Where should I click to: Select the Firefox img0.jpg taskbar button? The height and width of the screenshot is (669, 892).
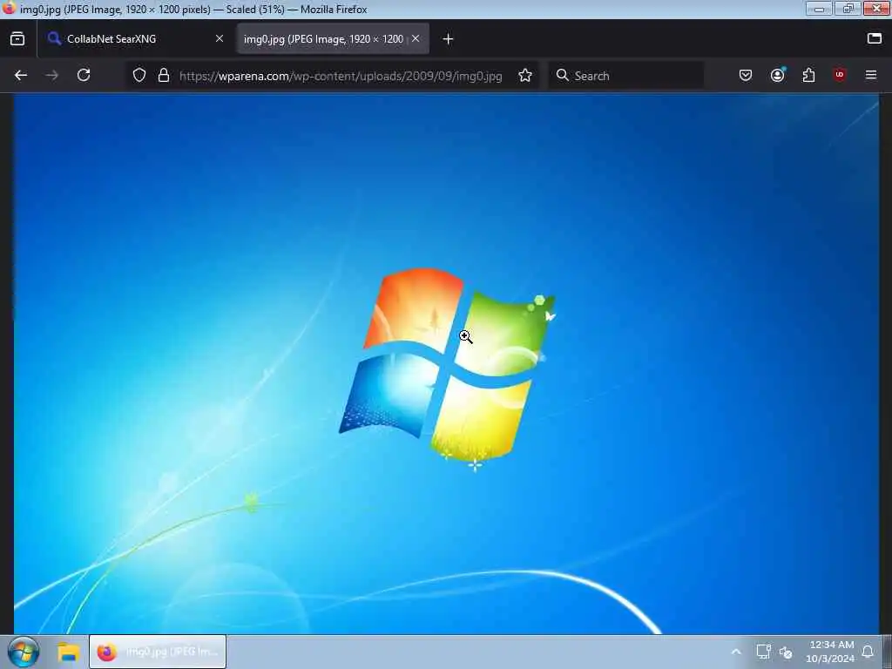click(158, 652)
